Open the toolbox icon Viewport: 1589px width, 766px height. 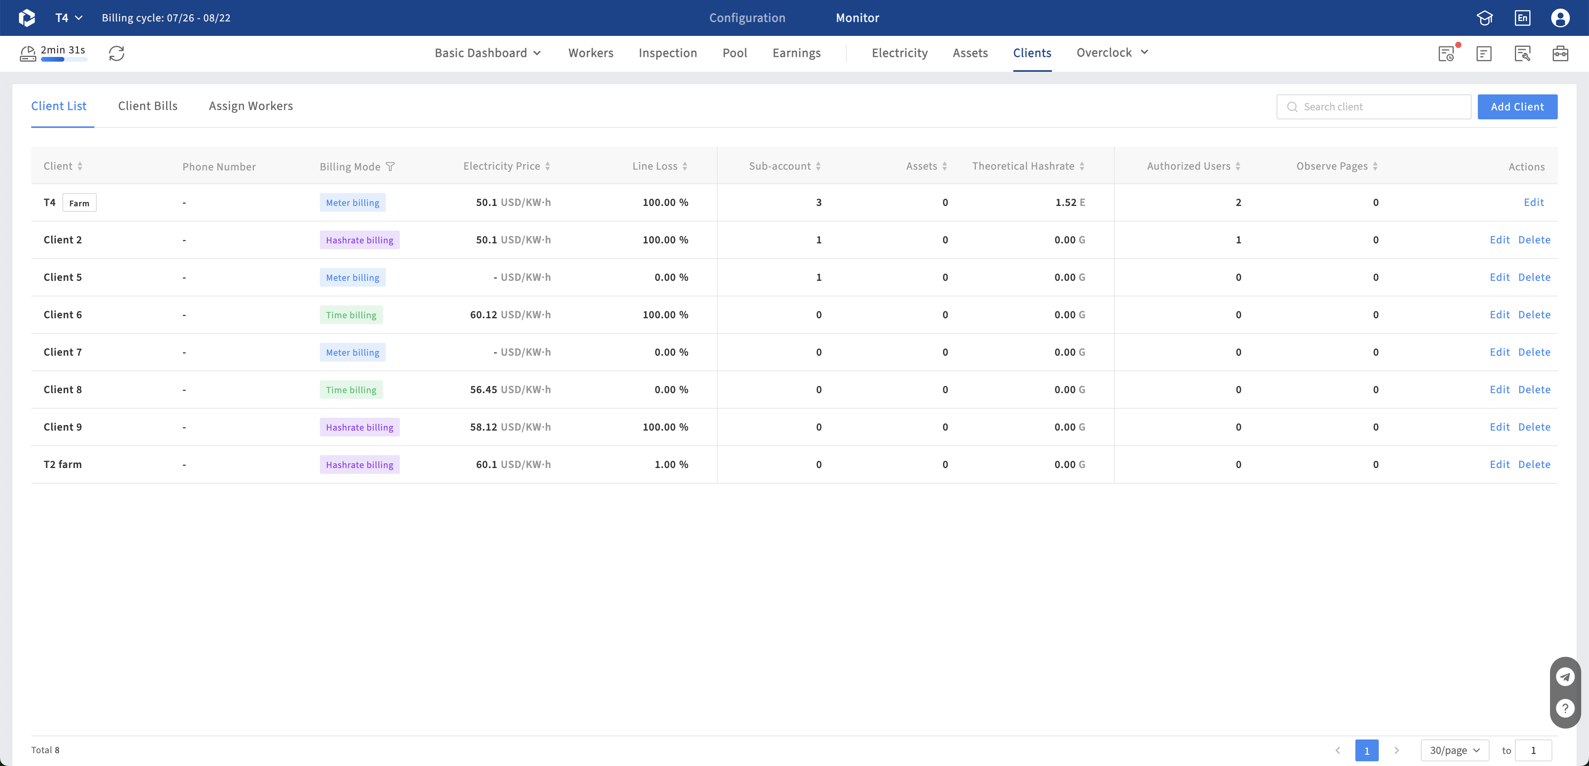coord(1560,54)
